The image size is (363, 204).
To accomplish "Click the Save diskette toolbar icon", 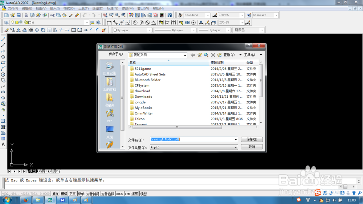I will pos(19,15).
